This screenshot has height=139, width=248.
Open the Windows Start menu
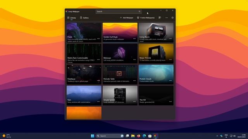pos(93,136)
